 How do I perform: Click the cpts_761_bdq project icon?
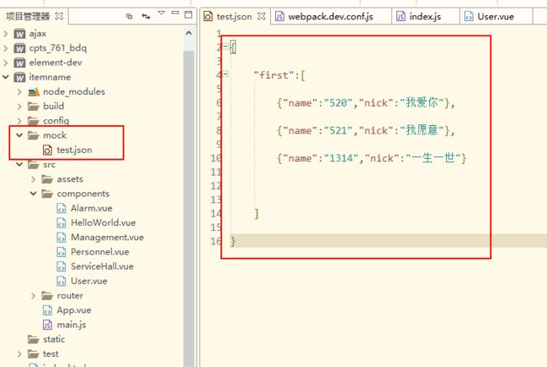(x=19, y=48)
